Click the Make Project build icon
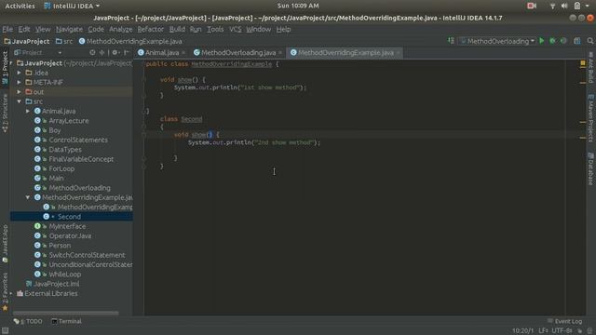The image size is (596, 335). pyautogui.click(x=451, y=41)
